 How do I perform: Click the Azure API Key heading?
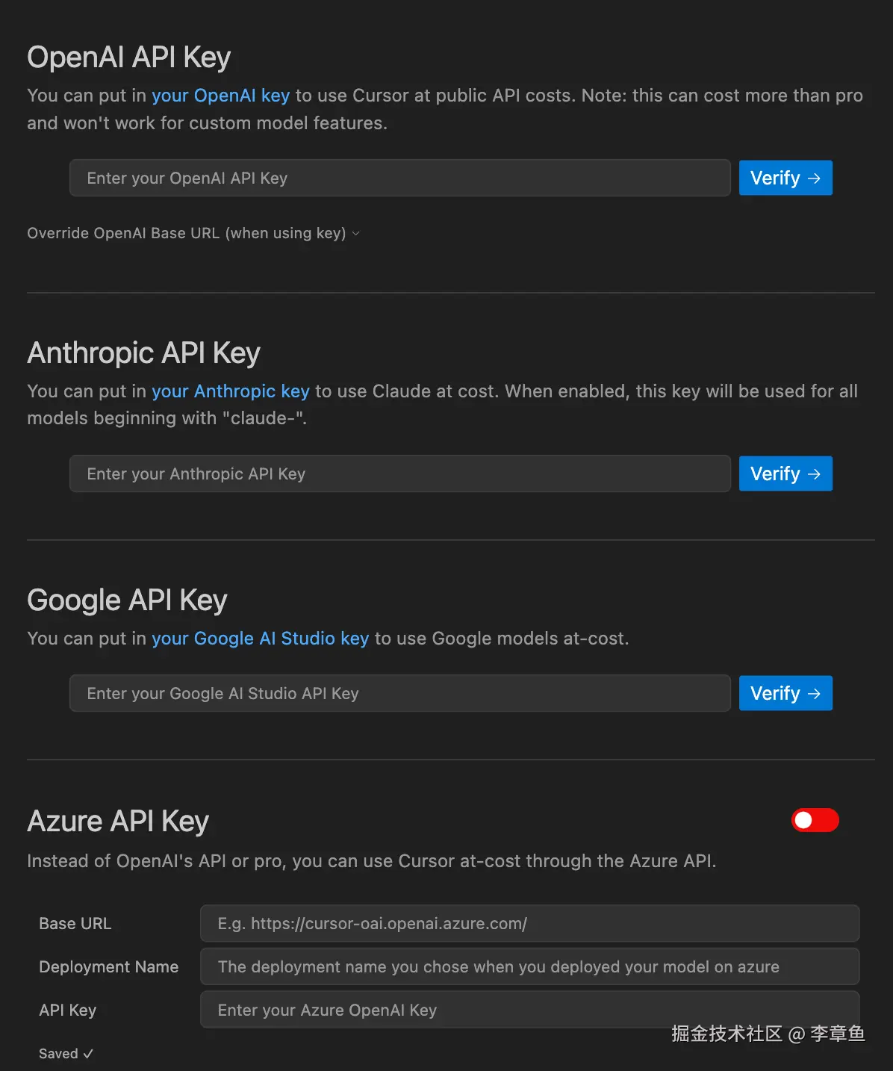[x=118, y=821]
